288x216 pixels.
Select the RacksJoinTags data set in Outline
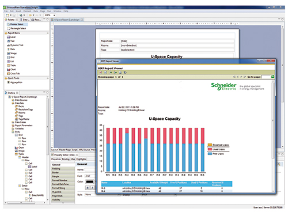(x=24, y=109)
